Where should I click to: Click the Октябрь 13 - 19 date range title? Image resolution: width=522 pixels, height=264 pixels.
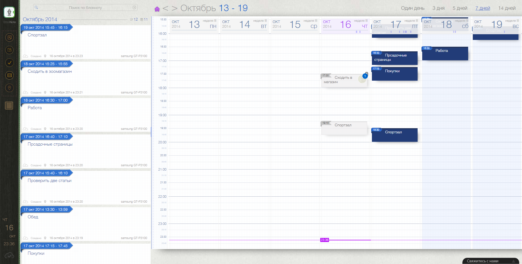pyautogui.click(x=214, y=8)
